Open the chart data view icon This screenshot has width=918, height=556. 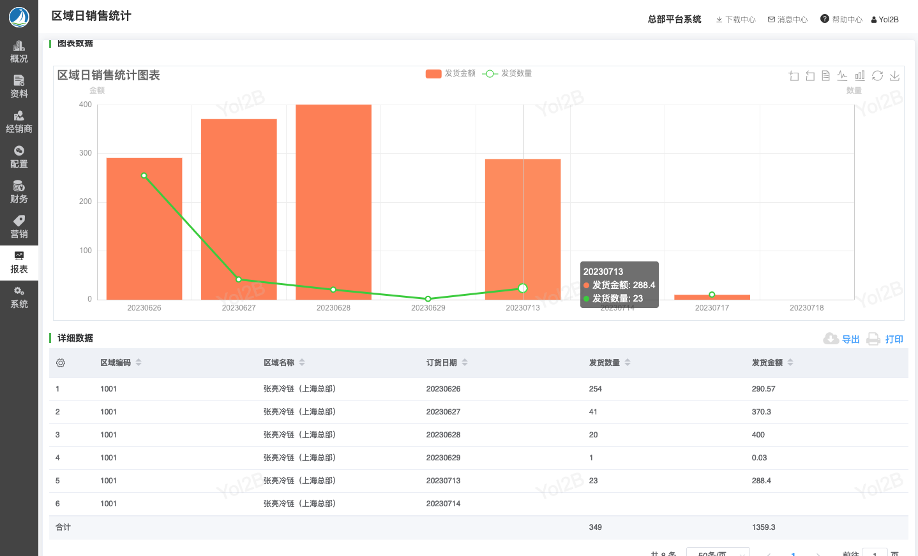825,76
